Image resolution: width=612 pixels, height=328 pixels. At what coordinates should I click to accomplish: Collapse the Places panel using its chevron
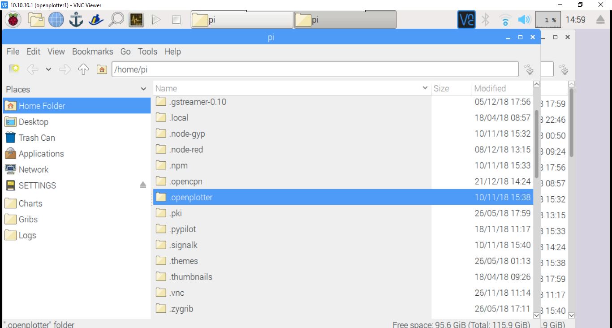point(143,89)
